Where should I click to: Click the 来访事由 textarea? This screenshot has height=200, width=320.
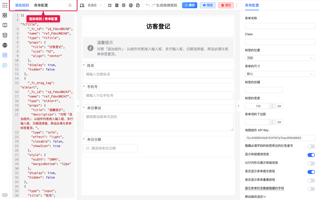[158, 122]
